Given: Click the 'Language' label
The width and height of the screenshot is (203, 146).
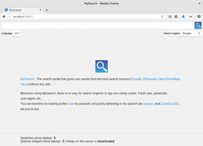Looking at the screenshot, I should (7, 33).
